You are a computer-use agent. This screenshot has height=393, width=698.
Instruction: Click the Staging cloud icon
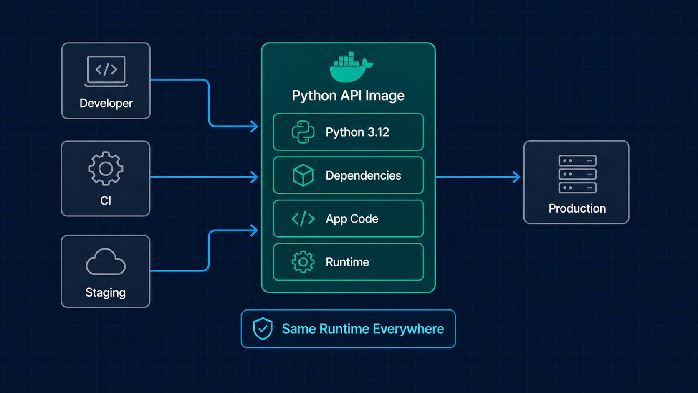click(x=106, y=262)
